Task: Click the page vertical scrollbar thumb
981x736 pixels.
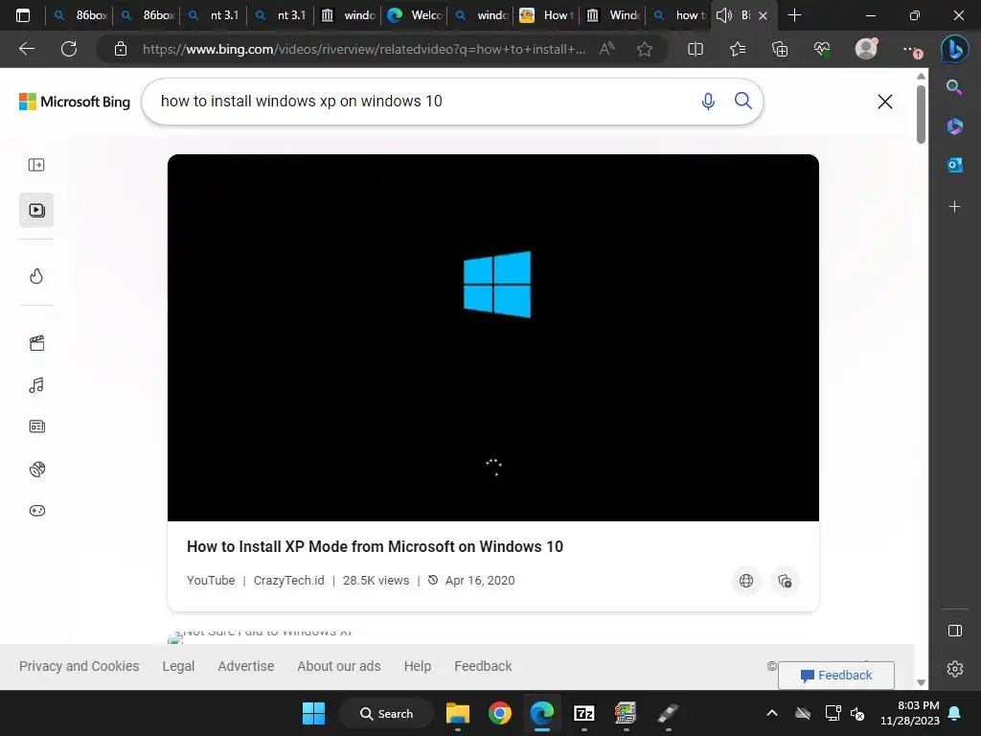Action: tap(921, 114)
